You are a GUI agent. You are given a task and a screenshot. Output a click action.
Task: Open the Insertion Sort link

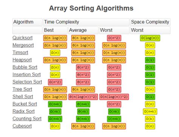pyautogui.click(x=26, y=75)
